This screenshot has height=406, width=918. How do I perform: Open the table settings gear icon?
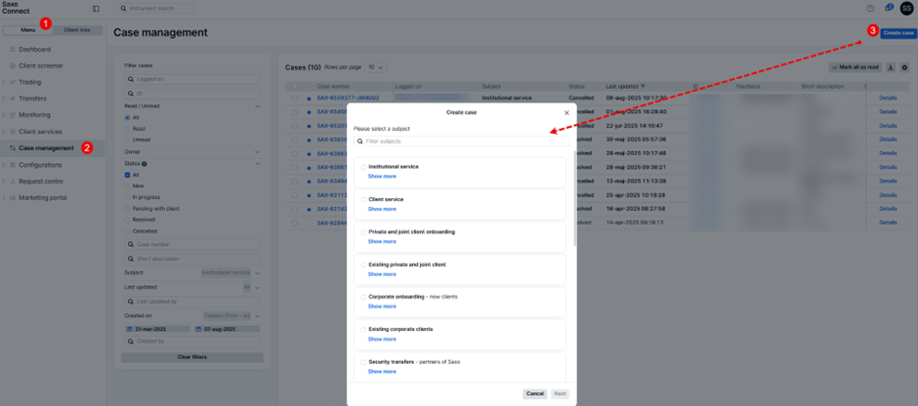(x=904, y=67)
